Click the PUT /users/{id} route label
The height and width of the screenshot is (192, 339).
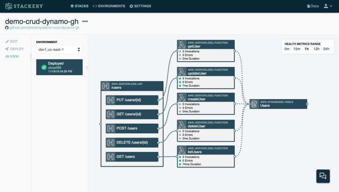(129, 100)
